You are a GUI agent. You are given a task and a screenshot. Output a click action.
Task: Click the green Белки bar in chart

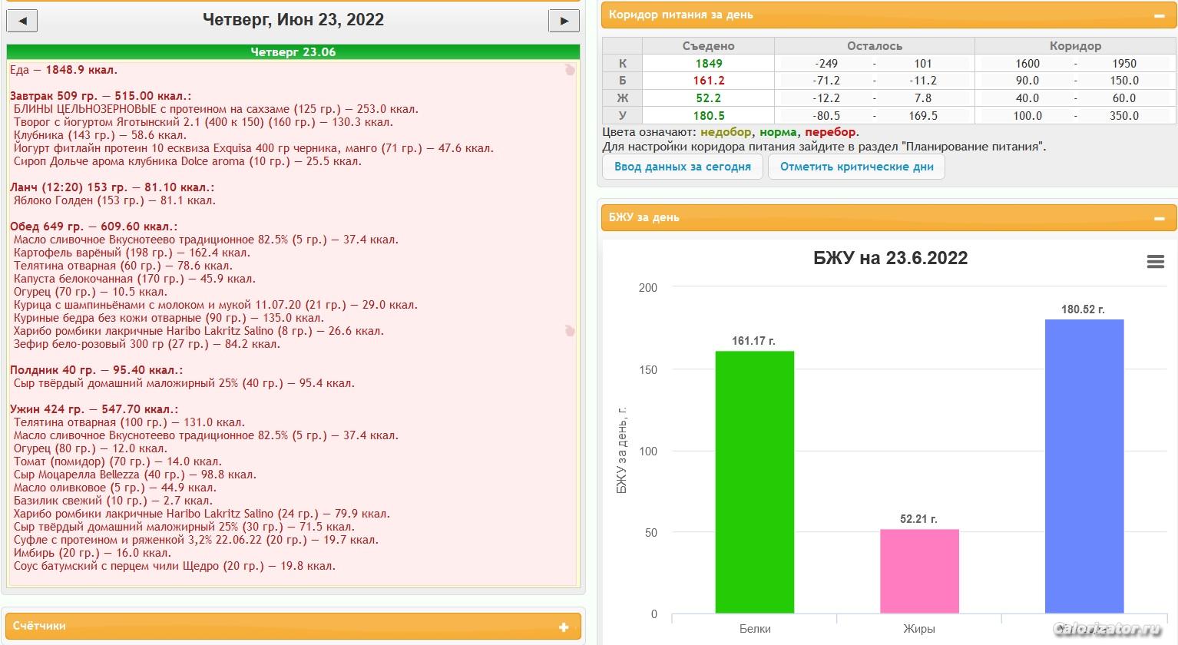(754, 482)
